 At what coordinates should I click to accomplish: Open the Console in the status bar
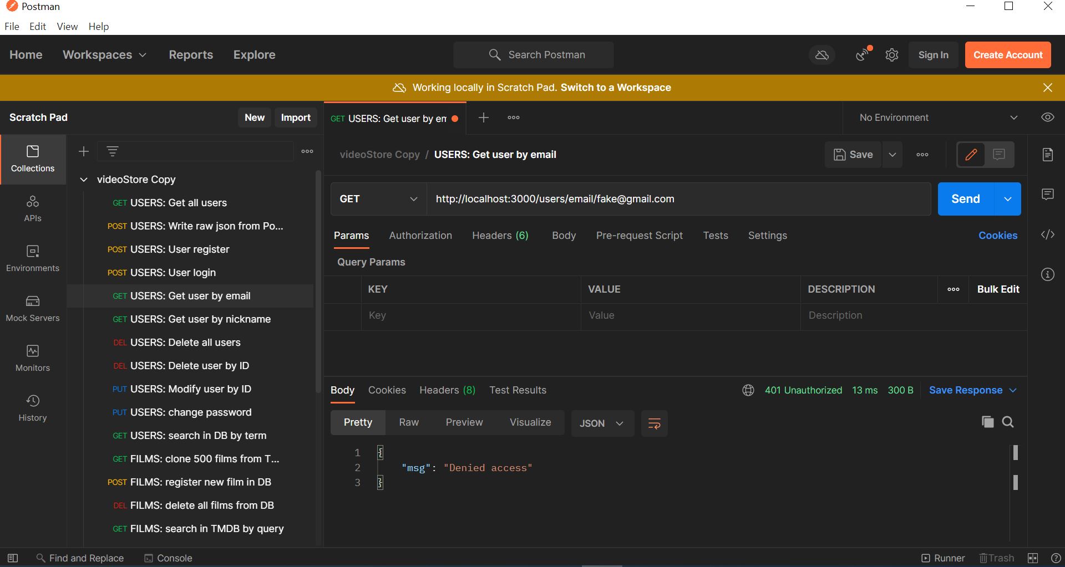(x=168, y=558)
